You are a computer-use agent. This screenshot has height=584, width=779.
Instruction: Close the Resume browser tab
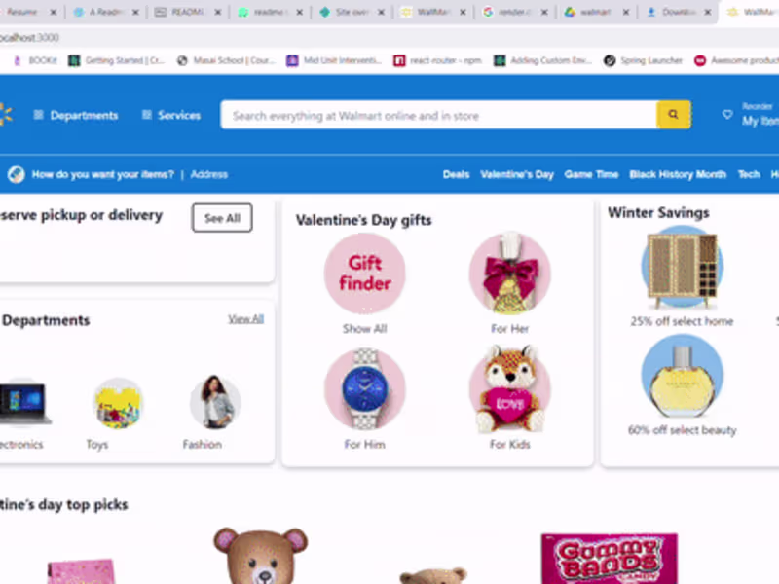[54, 12]
